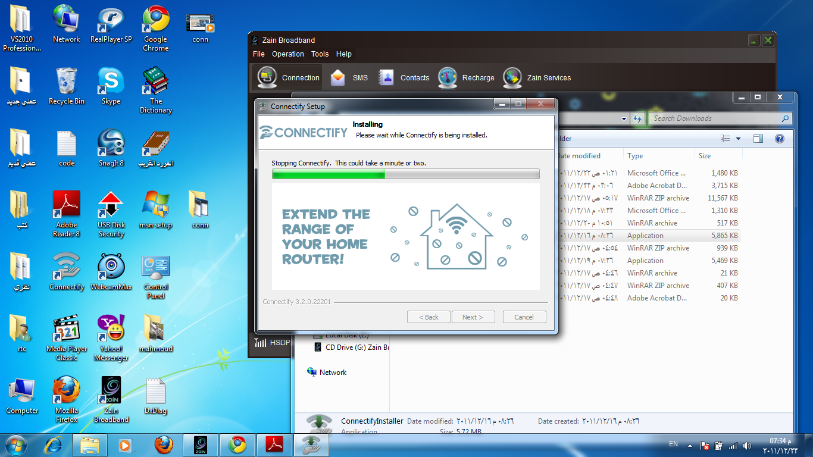Viewport: 813px width, 457px height.
Task: Click the refresh button beside Explorer address bar
Action: tap(638, 118)
